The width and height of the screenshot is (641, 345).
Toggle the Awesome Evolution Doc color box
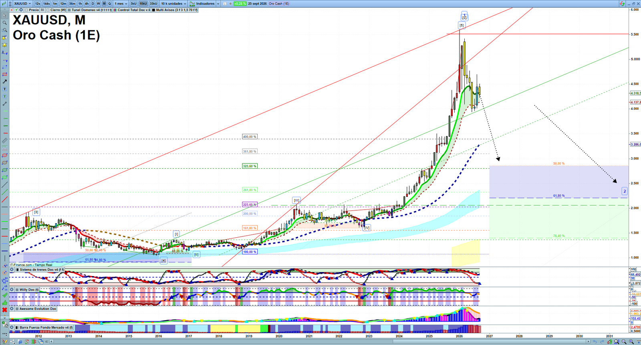coord(17,309)
